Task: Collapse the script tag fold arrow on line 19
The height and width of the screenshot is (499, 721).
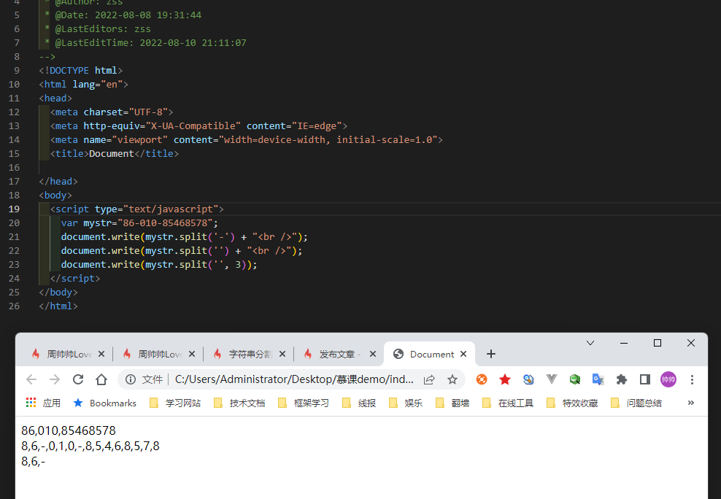Action: pyautogui.click(x=31, y=209)
